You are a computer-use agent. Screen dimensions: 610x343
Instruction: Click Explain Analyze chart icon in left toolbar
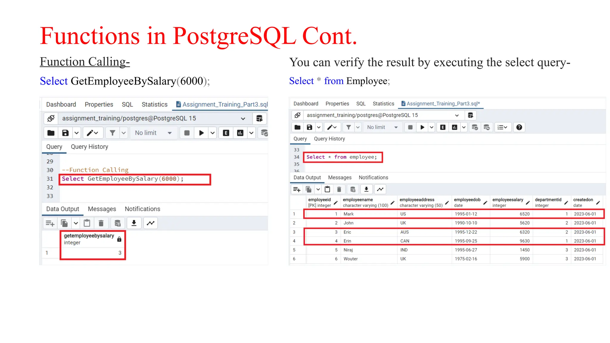(240, 133)
